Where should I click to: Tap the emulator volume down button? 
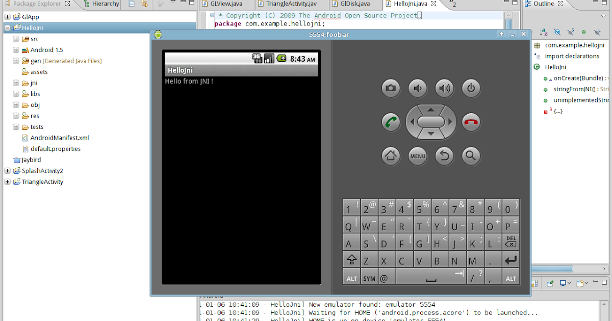tap(418, 89)
